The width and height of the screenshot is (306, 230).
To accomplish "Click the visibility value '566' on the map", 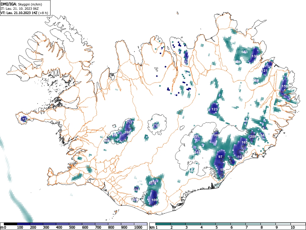I will [256, 80].
